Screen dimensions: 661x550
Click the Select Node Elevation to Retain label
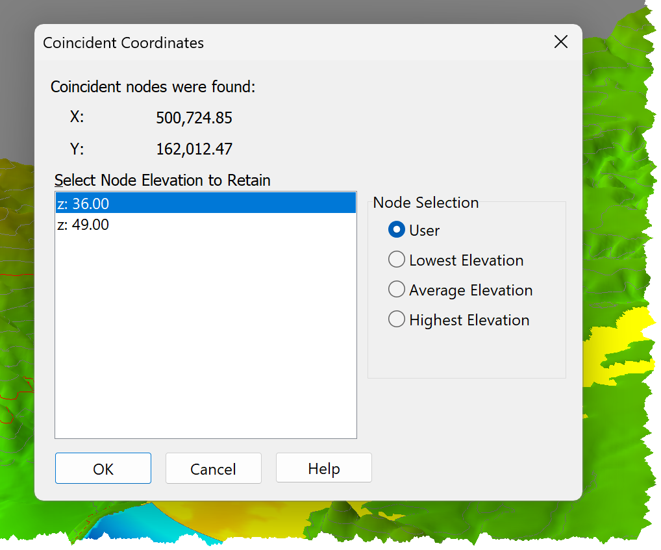point(162,181)
